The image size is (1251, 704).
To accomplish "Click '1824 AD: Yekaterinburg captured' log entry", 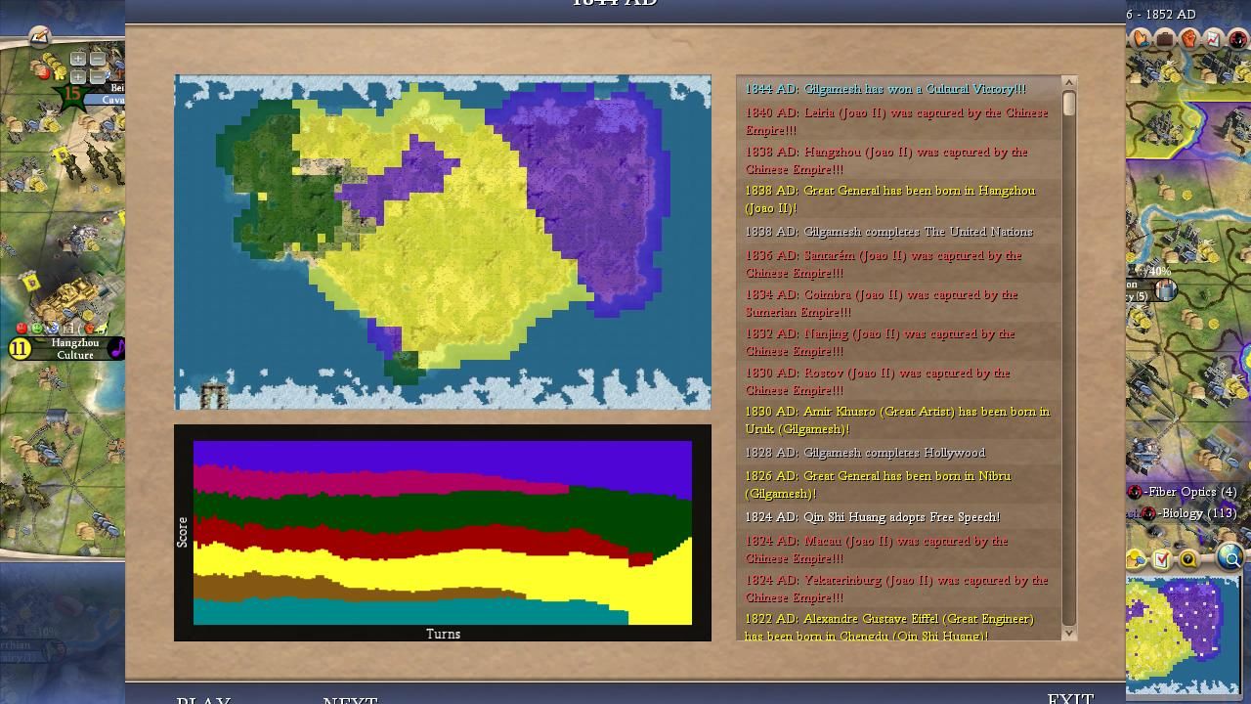I will click(896, 589).
